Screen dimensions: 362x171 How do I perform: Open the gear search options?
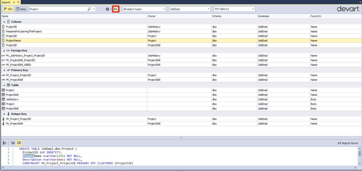coord(107,9)
